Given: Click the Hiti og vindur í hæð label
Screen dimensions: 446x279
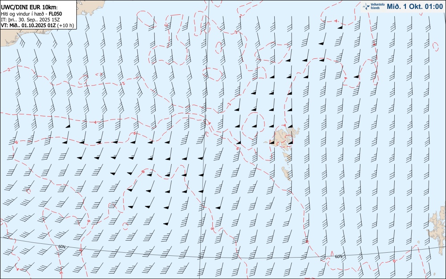Looking at the screenshot, I should pos(22,14).
